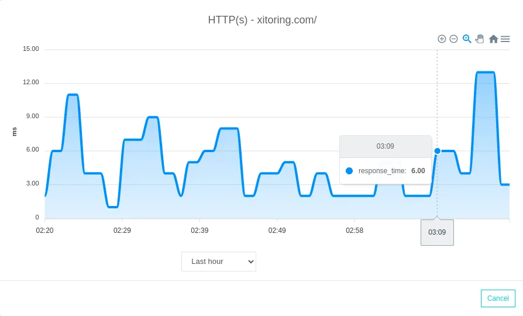523x316 pixels.
Task: Click the 03:09 crosshair axis tooltip
Action: point(437,232)
